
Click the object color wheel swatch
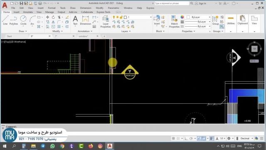[x=182, y=17]
